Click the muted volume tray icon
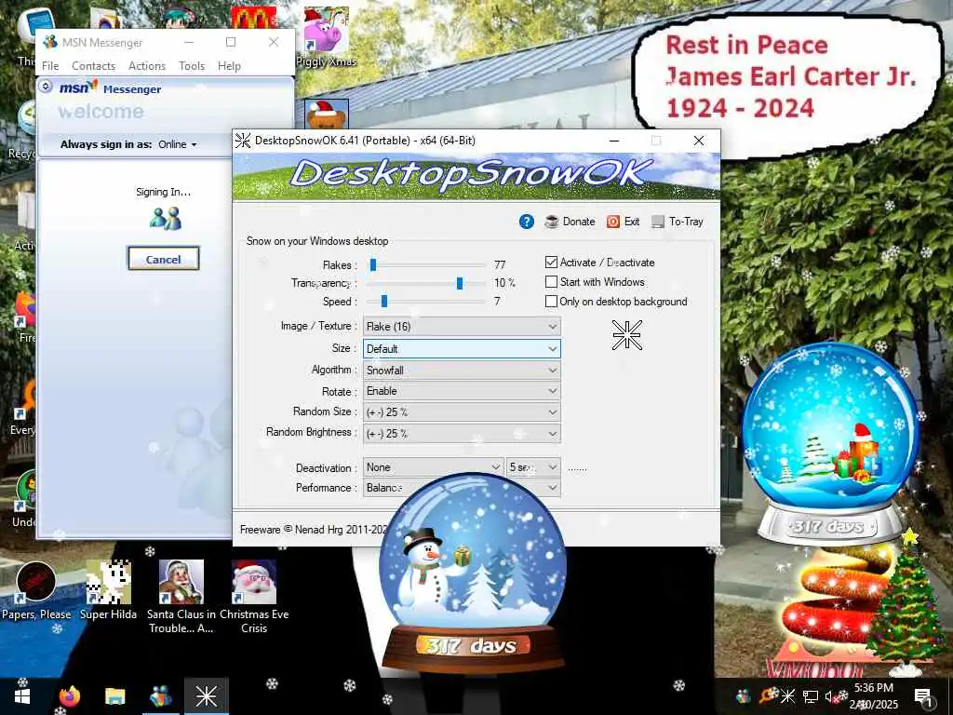This screenshot has height=715, width=953. point(832,696)
